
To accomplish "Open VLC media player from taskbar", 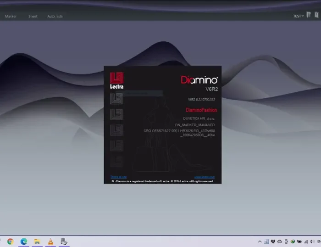I will [x=50, y=241].
